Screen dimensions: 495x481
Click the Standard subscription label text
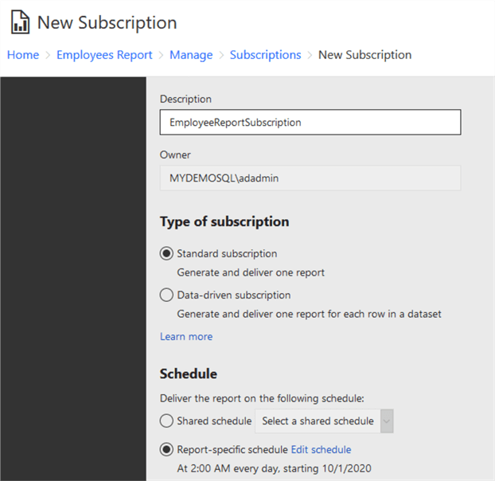tap(227, 254)
